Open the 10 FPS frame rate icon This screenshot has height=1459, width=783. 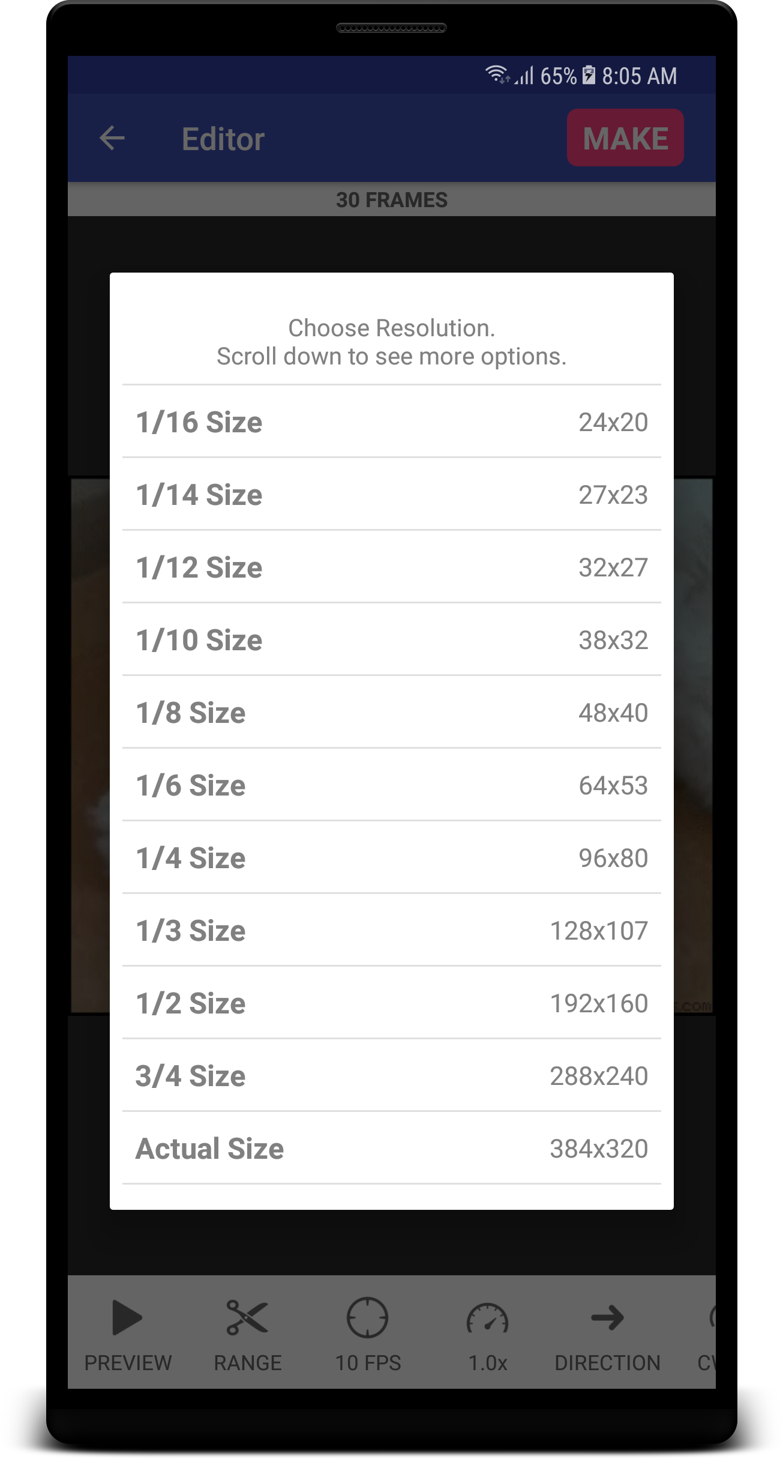click(367, 1318)
